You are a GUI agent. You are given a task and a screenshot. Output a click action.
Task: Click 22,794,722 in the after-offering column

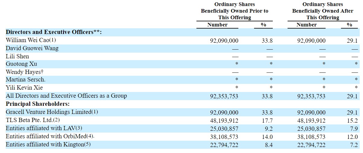point(311,145)
